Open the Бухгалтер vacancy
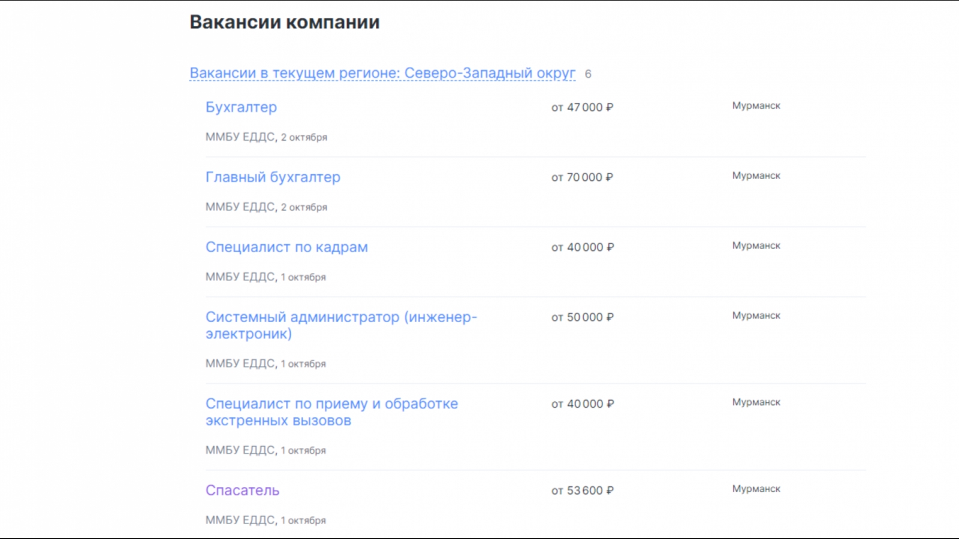 (241, 107)
